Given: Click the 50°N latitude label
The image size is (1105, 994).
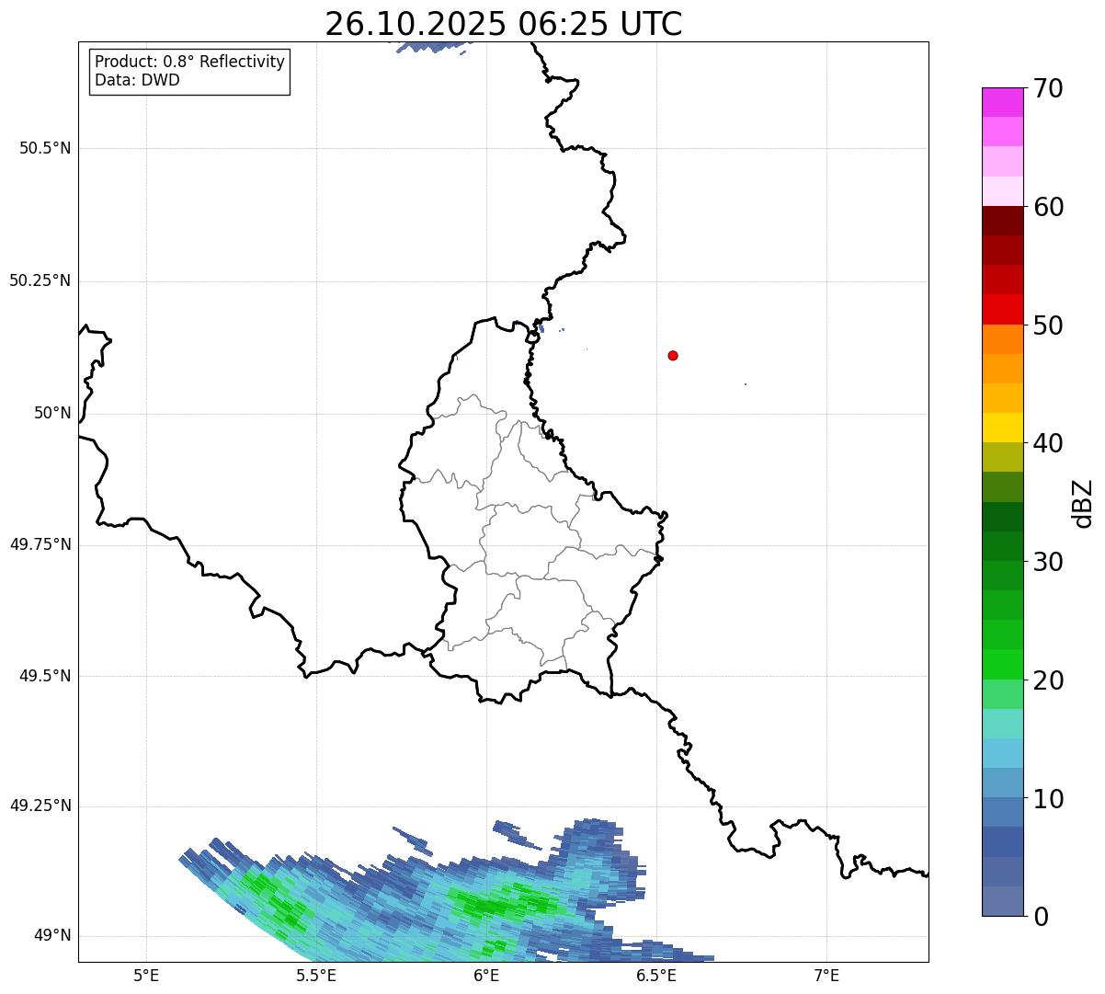Looking at the screenshot, I should pos(52,413).
